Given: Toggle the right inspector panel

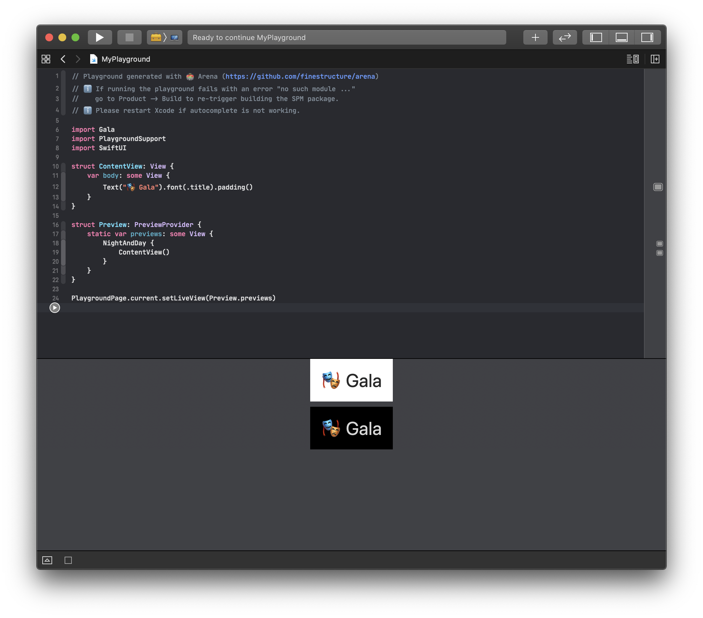Looking at the screenshot, I should [647, 37].
